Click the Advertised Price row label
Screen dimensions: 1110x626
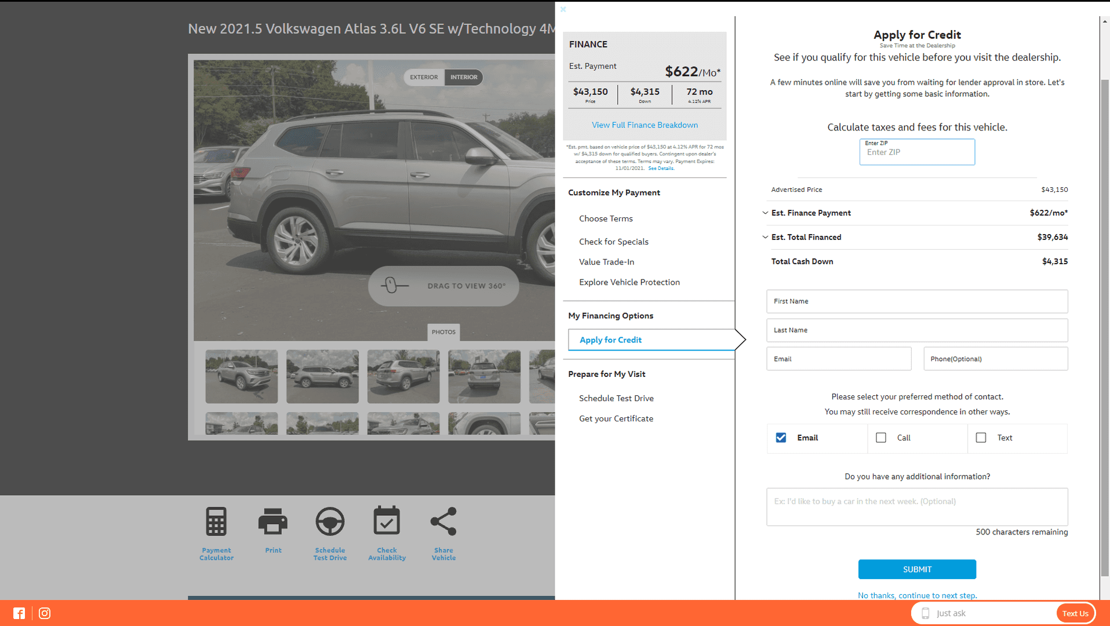796,190
